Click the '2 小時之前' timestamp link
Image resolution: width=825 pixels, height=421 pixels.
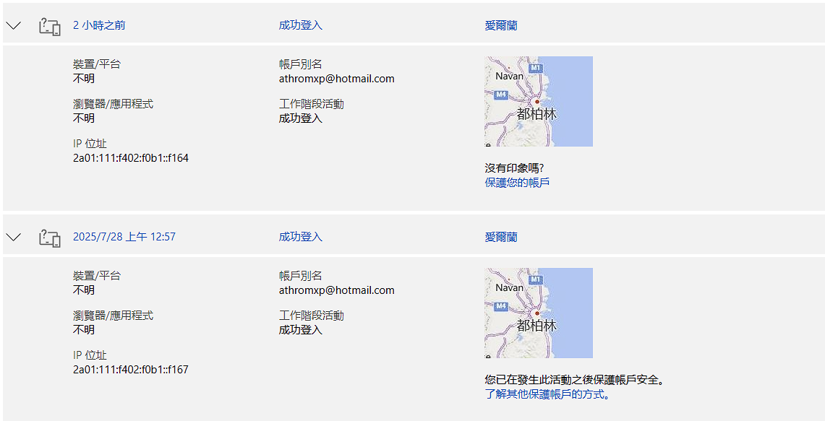pyautogui.click(x=99, y=25)
